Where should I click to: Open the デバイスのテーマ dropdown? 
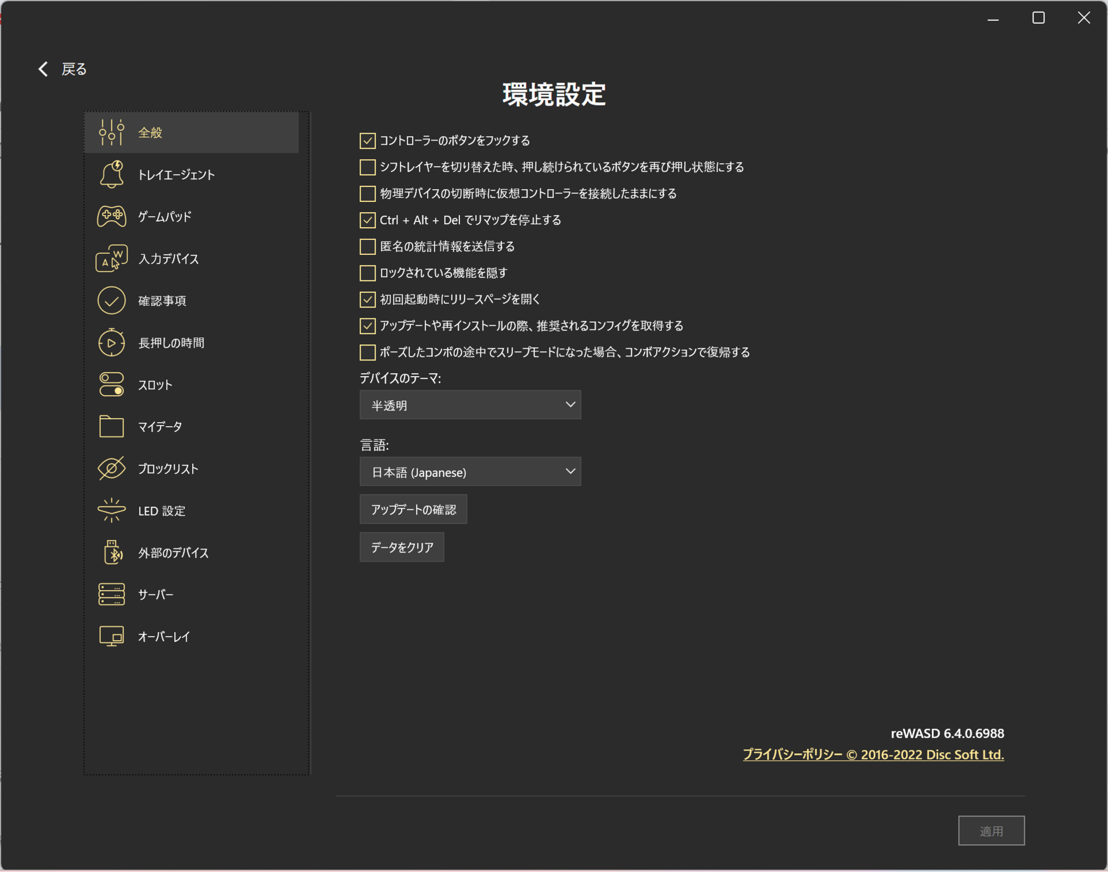tap(470, 404)
